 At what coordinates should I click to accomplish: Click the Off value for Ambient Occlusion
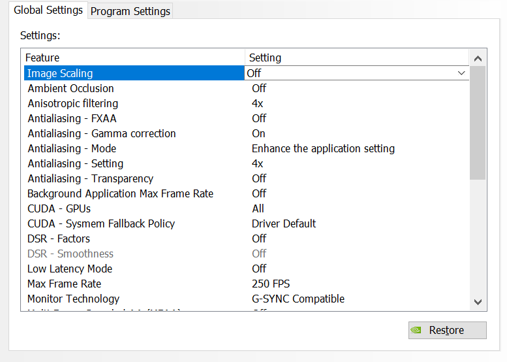pyautogui.click(x=259, y=88)
